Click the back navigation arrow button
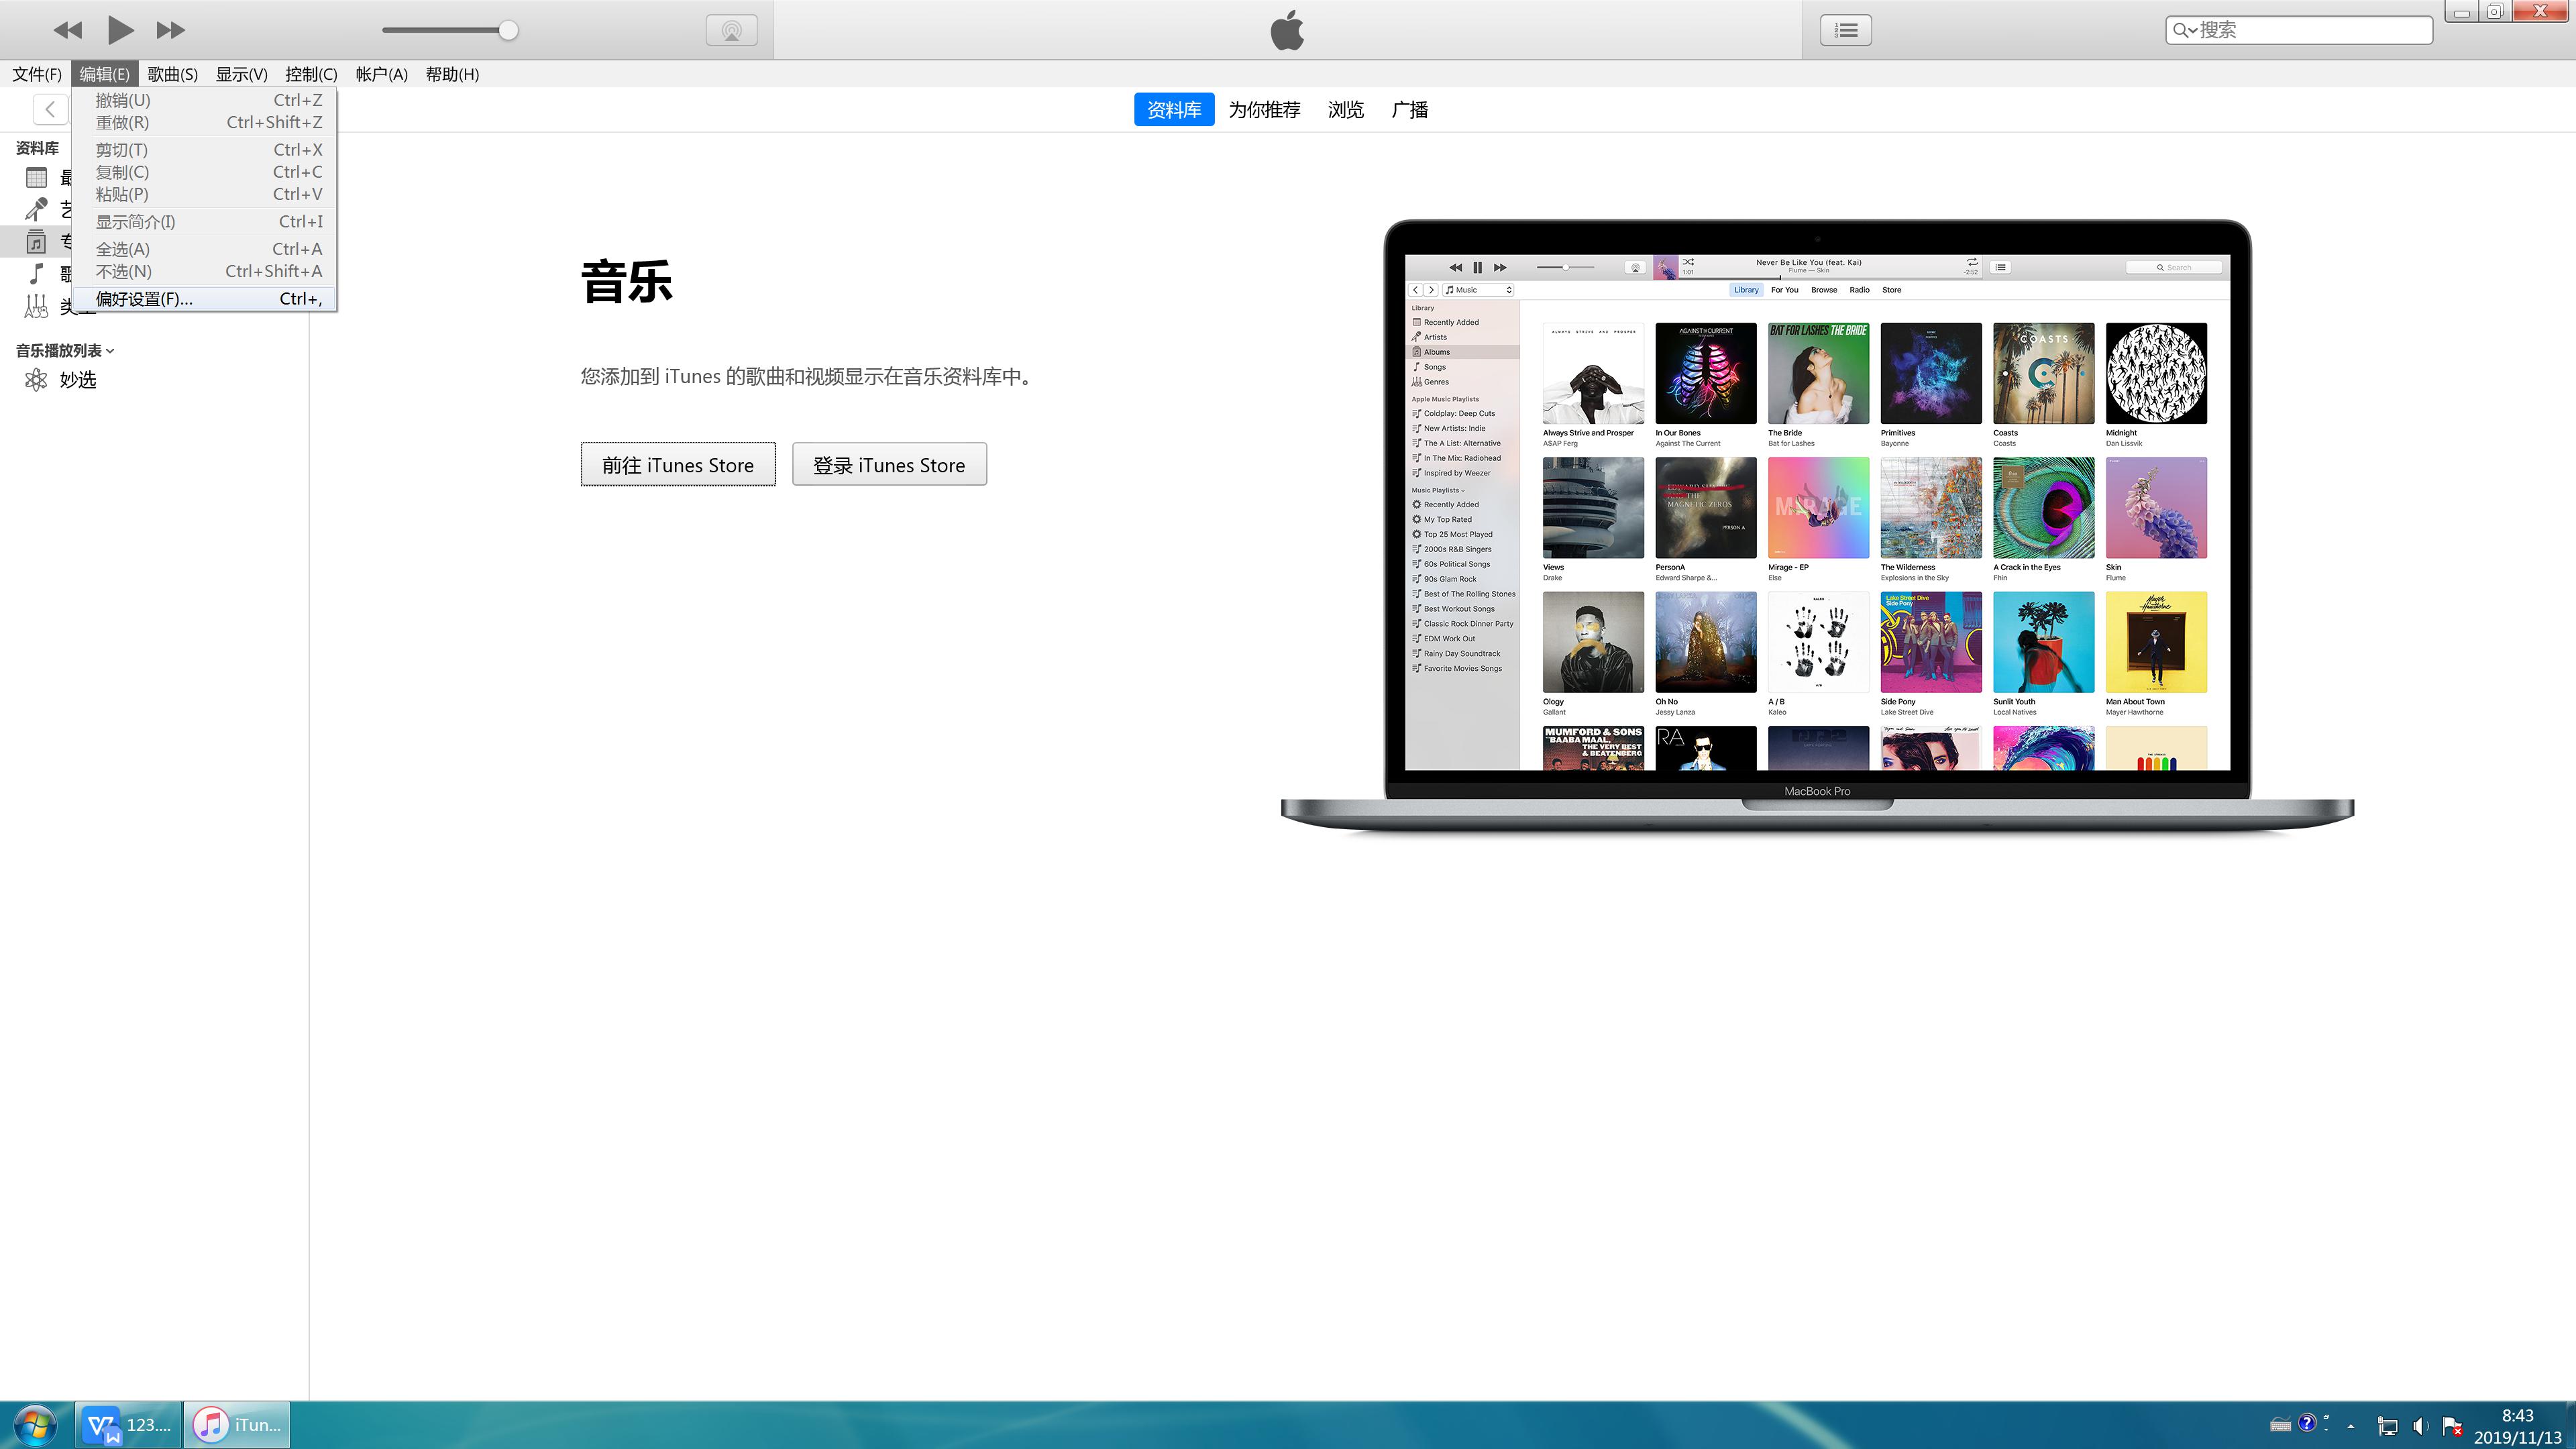 click(50, 109)
